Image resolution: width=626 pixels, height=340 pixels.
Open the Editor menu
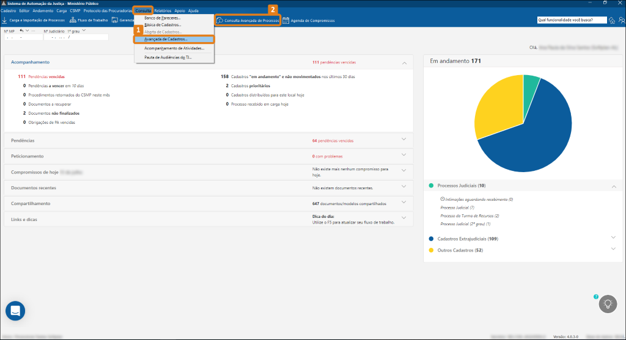click(24, 11)
